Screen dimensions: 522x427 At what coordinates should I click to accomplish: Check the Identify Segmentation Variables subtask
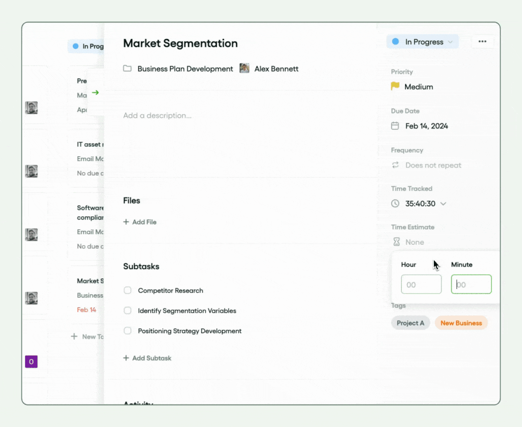(128, 310)
